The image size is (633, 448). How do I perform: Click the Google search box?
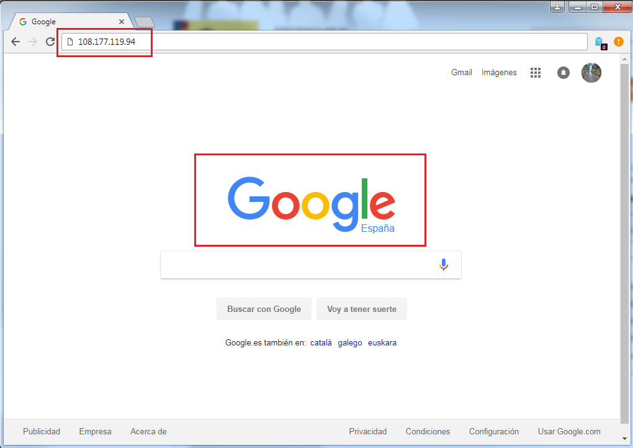[311, 265]
